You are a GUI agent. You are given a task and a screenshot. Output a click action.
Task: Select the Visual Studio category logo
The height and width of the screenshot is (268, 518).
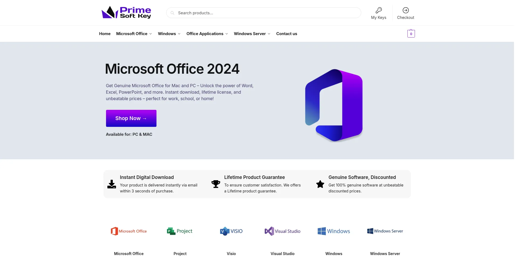coord(282,231)
